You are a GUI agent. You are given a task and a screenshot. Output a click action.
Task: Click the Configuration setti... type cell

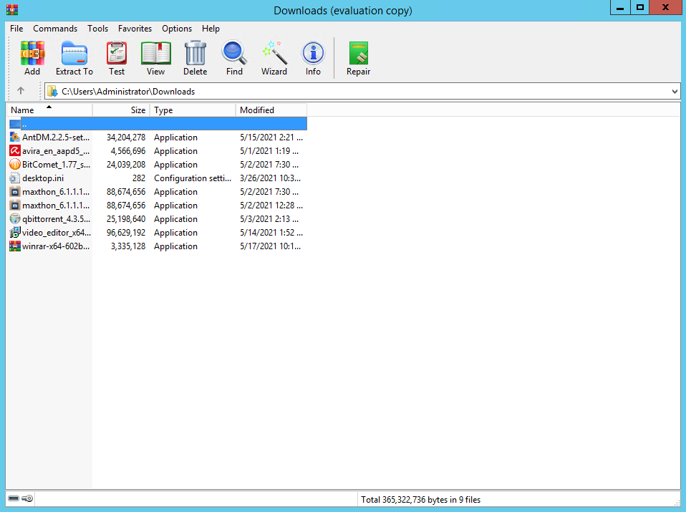193,178
